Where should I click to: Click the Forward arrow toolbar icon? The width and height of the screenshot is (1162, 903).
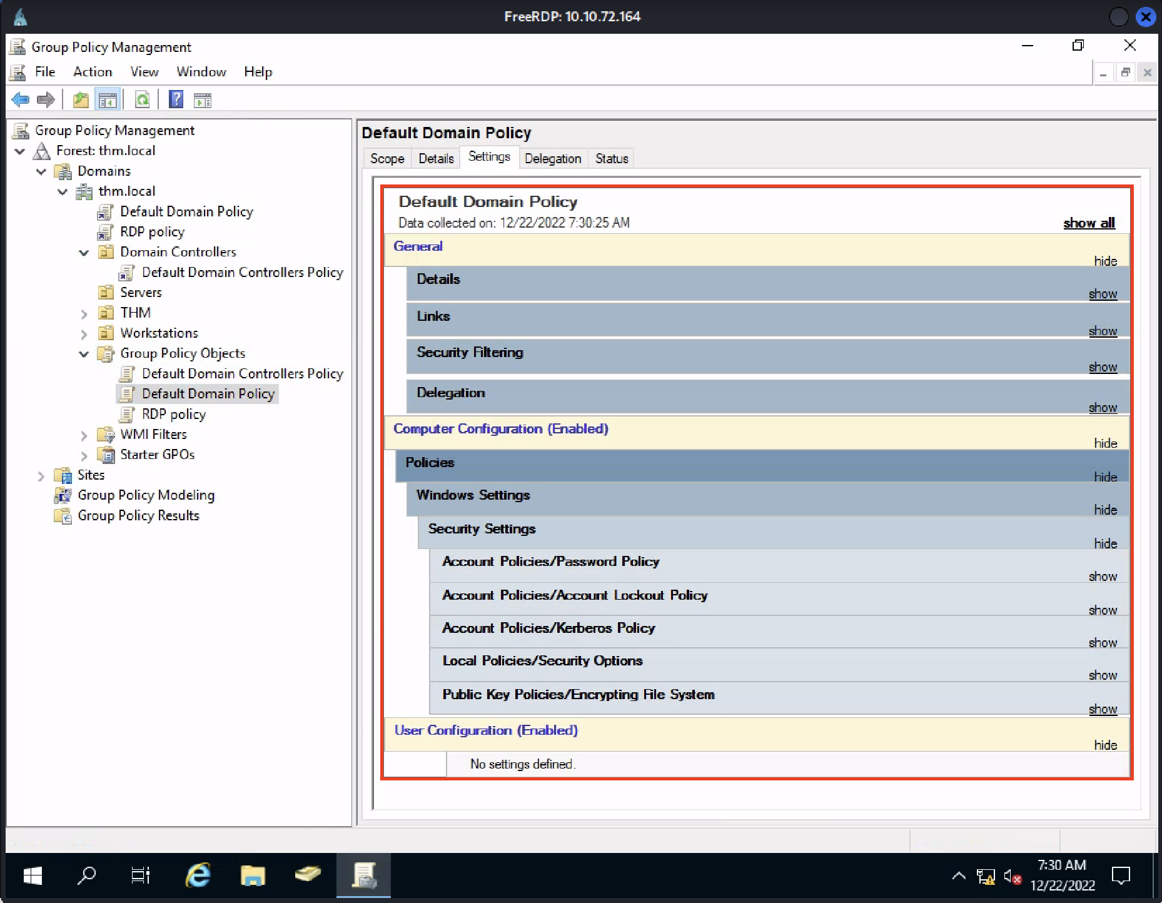click(x=46, y=99)
